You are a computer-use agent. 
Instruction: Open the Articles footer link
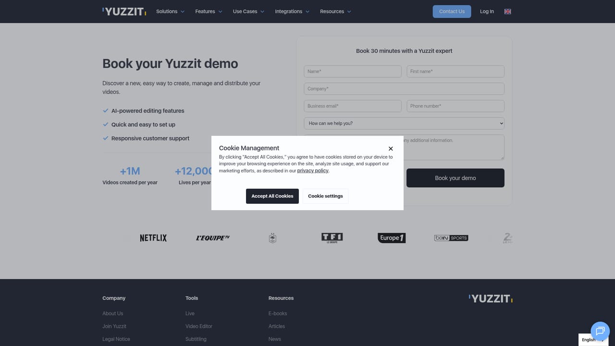pyautogui.click(x=277, y=326)
